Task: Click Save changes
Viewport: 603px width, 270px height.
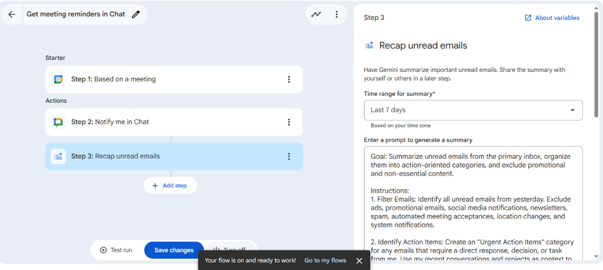Action: tap(174, 250)
